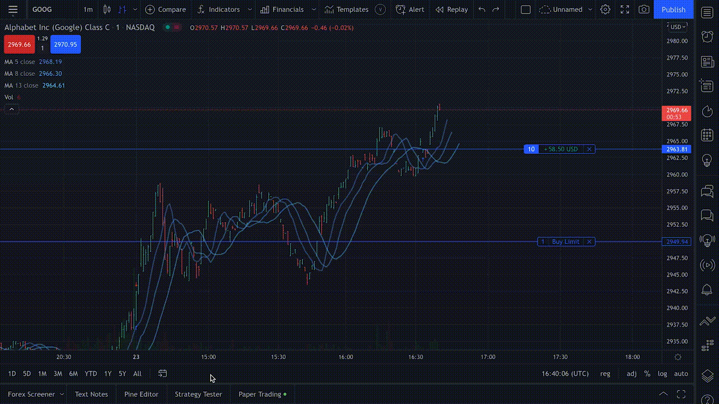
Task: Select the 1D time range
Action: click(12, 374)
